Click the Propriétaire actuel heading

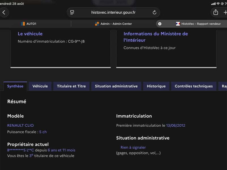pos(28,144)
